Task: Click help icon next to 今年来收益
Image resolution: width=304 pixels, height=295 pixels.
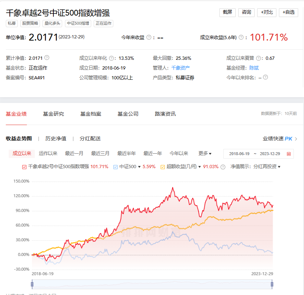Action: click(149, 37)
